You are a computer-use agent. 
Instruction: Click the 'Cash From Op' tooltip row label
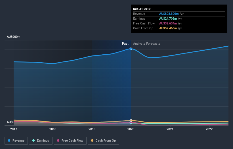[x=143, y=28]
